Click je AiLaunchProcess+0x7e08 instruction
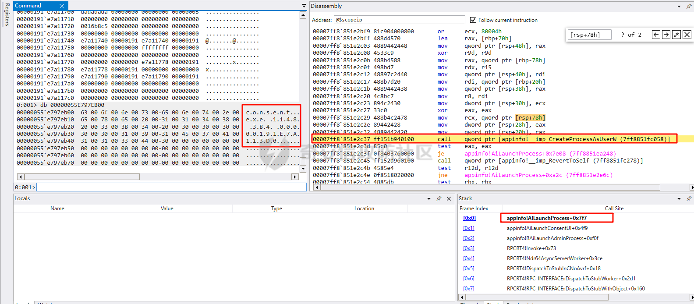694x304 pixels. tap(464, 154)
